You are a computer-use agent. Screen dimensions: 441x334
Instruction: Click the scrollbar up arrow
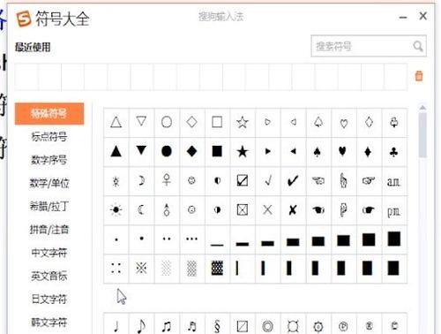tap(422, 108)
